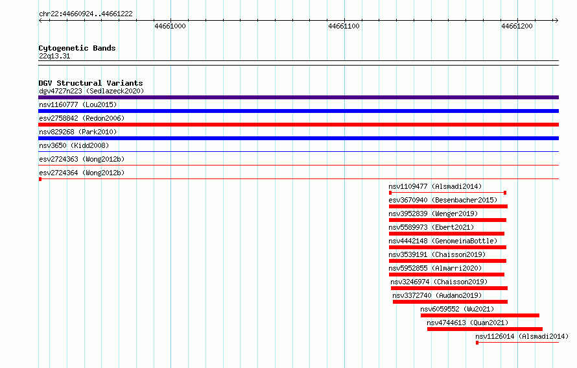Click ruler position 44661200
The height and width of the screenshot is (368, 577).
(x=517, y=26)
